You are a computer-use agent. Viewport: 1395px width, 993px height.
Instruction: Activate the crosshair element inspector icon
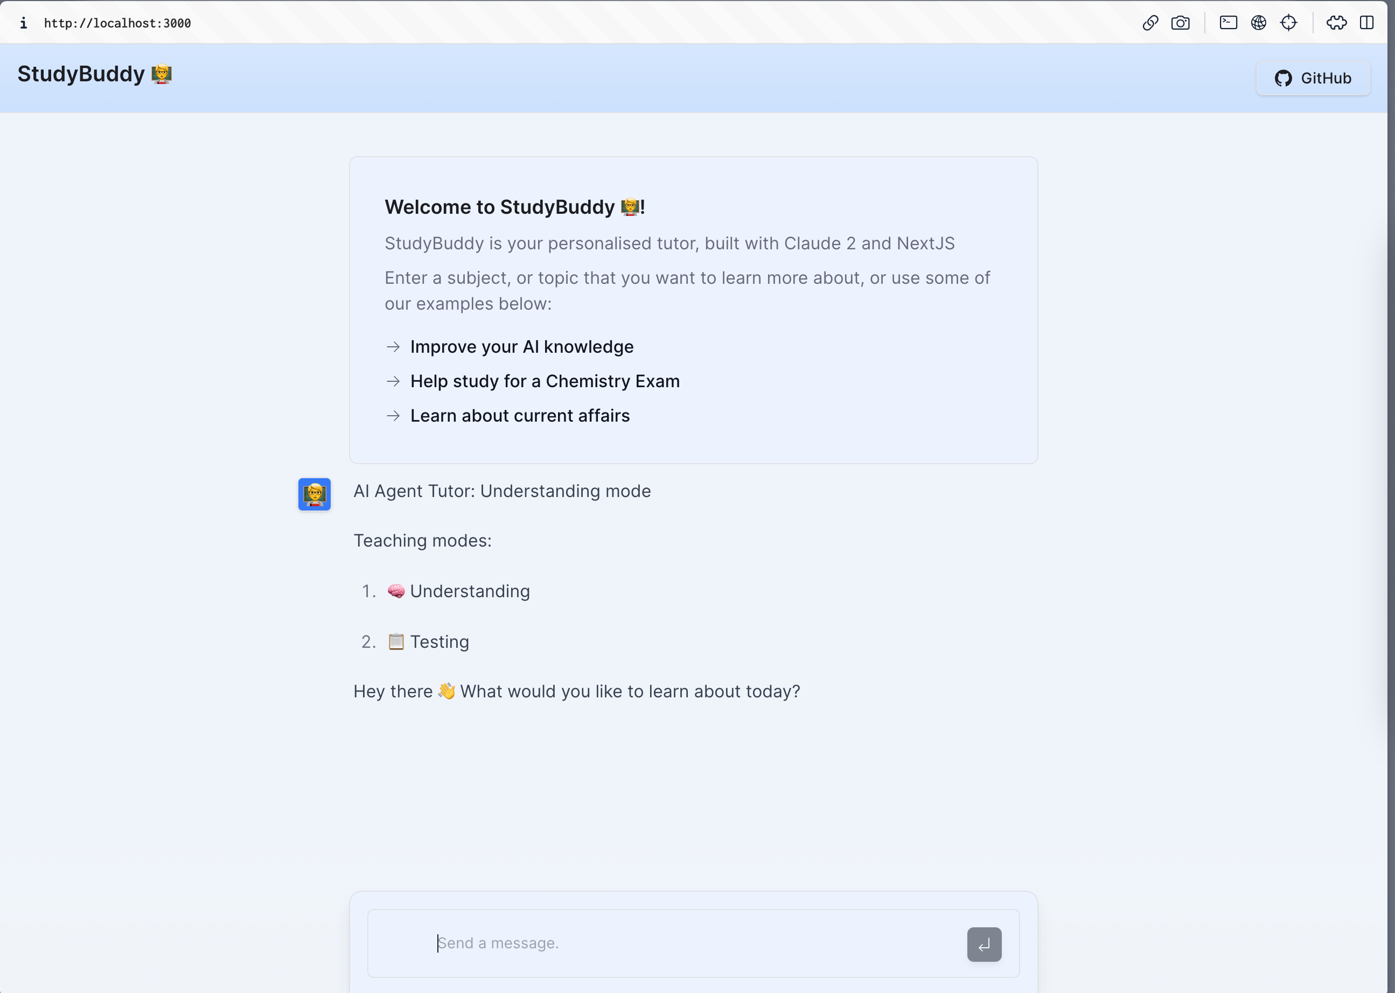[1288, 23]
